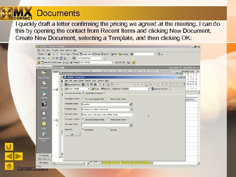Click Organize in Outlook toolbar
Screen dimensions: 236x177
[x=124, y=54]
